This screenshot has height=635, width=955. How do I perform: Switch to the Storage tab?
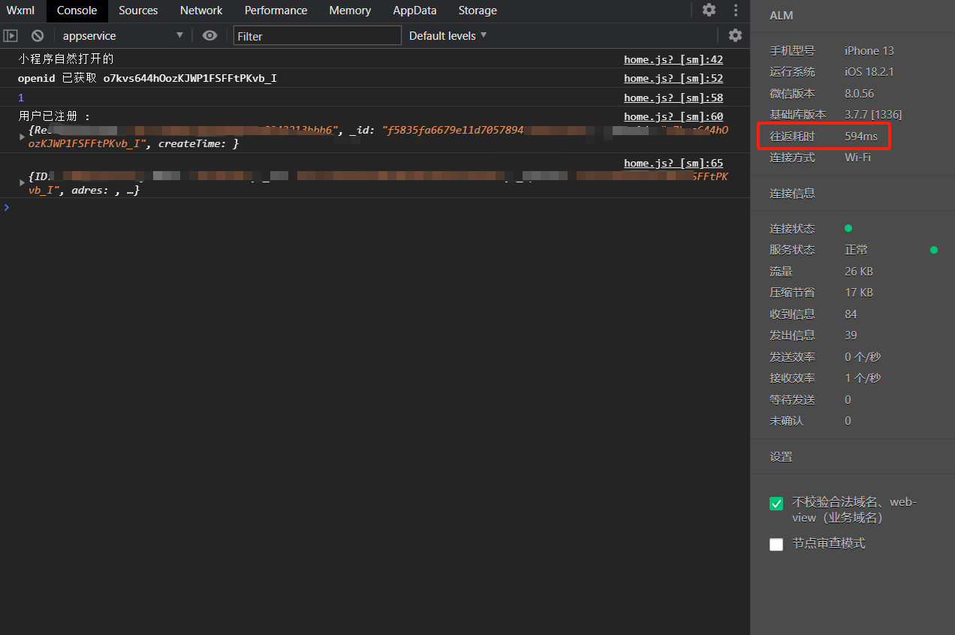(477, 11)
